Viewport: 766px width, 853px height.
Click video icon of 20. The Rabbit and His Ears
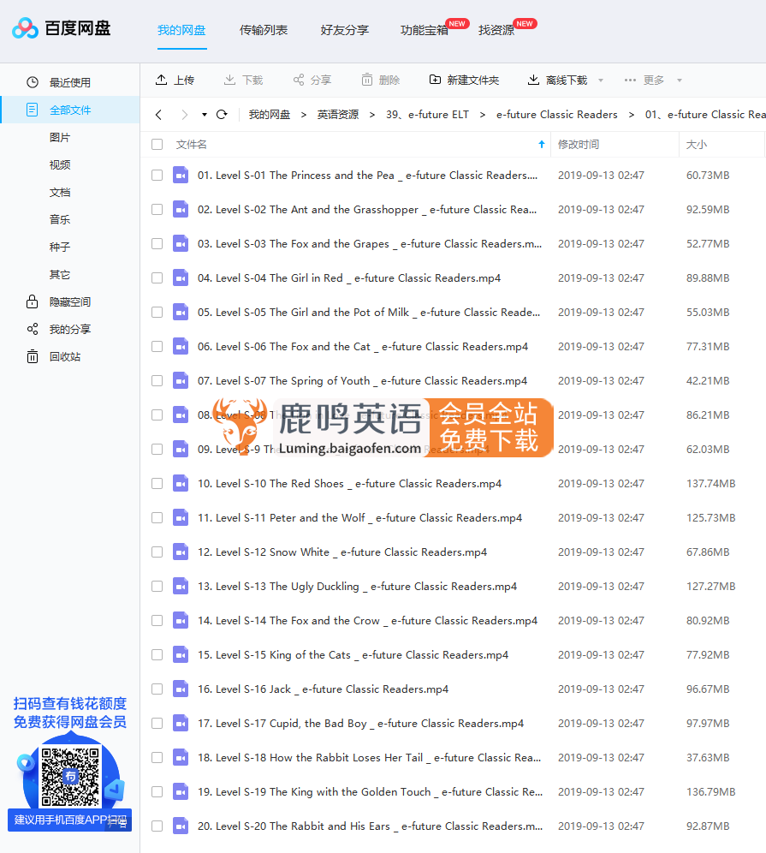click(x=181, y=826)
